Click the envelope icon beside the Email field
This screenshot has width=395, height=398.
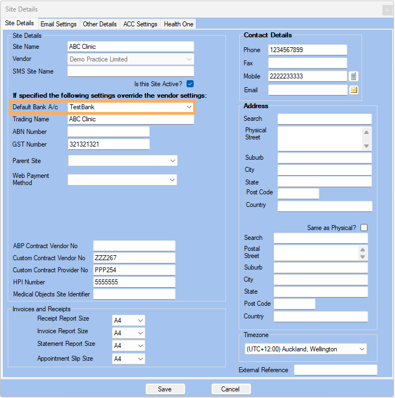(353, 89)
